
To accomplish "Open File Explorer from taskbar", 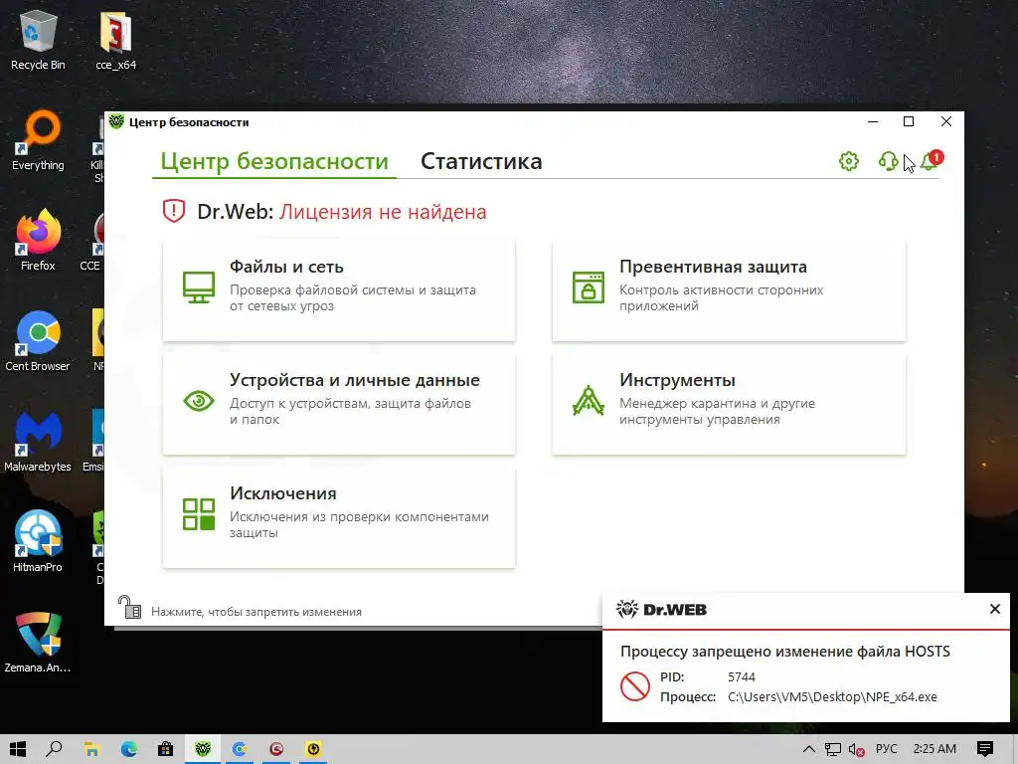I will [x=91, y=749].
